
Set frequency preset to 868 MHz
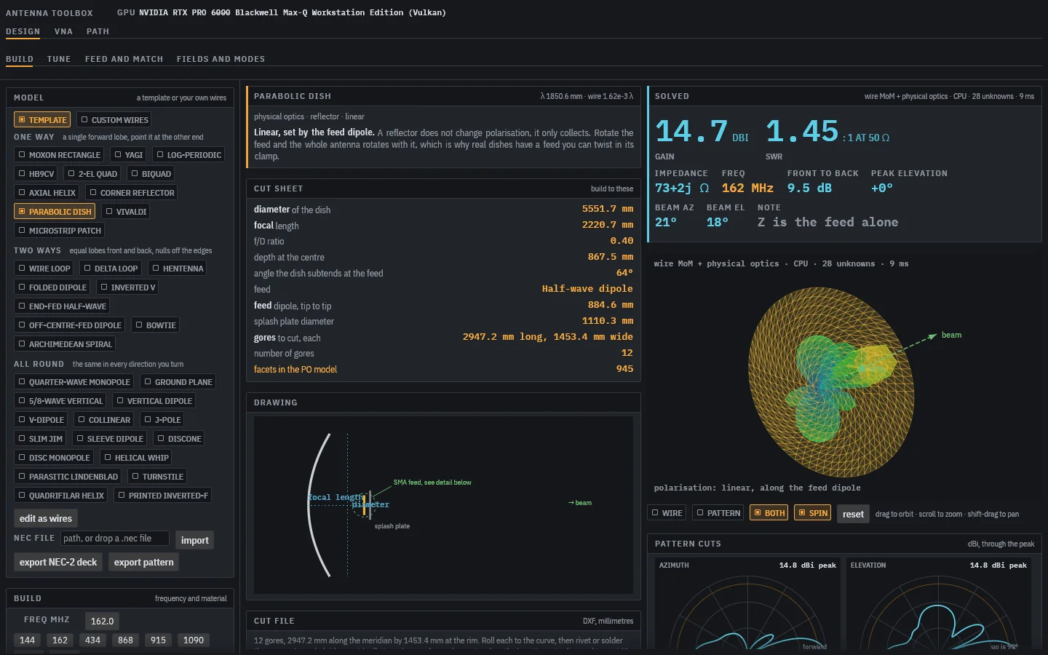125,640
